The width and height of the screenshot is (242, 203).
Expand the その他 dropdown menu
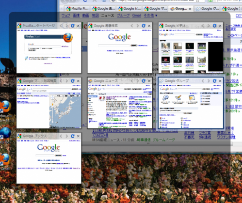click(x=150, y=16)
